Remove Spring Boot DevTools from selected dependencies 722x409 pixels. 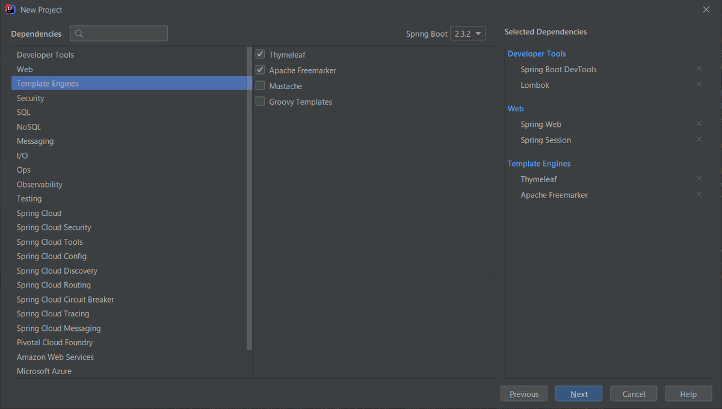pyautogui.click(x=699, y=69)
